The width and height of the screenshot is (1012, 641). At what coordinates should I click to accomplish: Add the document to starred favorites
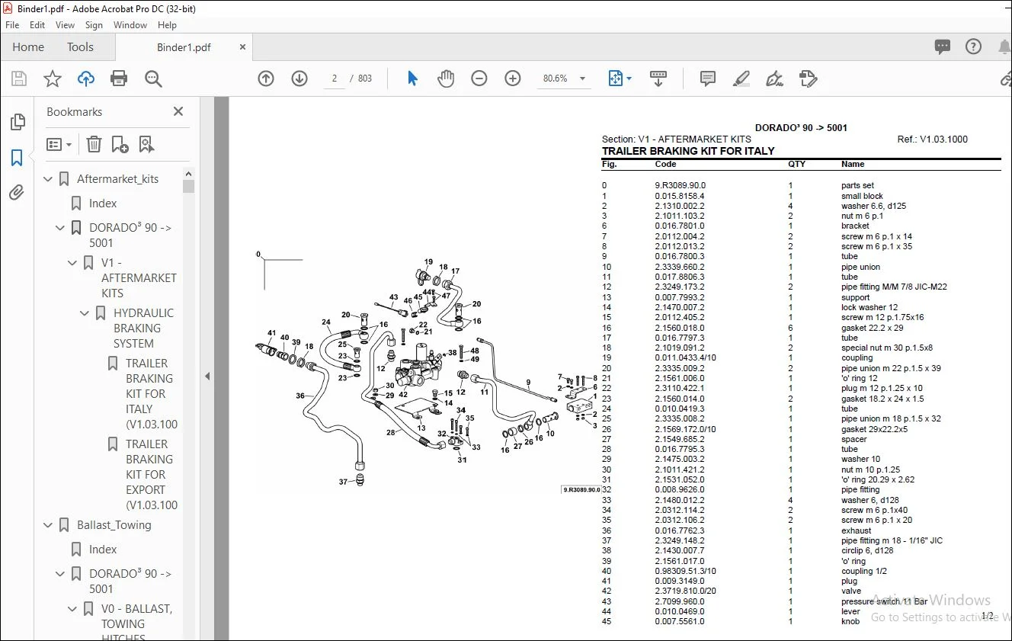tap(52, 79)
